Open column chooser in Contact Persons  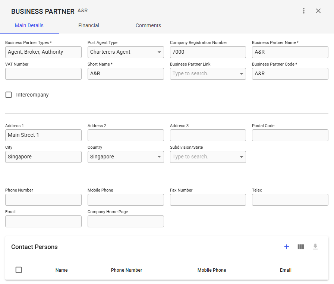[x=301, y=247]
